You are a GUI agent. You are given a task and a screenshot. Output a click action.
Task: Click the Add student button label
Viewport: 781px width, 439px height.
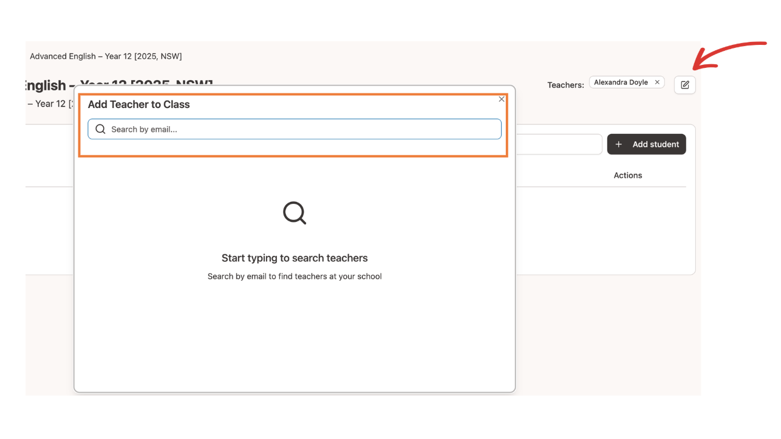coord(655,144)
